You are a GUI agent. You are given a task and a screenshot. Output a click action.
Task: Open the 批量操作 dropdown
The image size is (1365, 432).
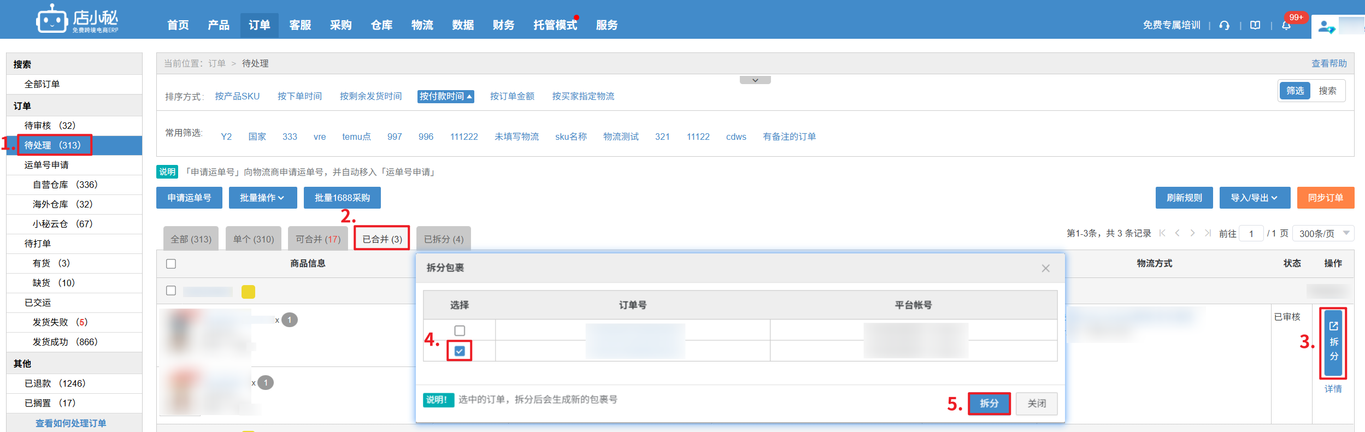pyautogui.click(x=262, y=198)
